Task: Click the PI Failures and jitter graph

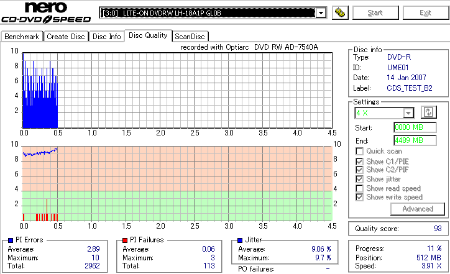Action: coord(177,184)
